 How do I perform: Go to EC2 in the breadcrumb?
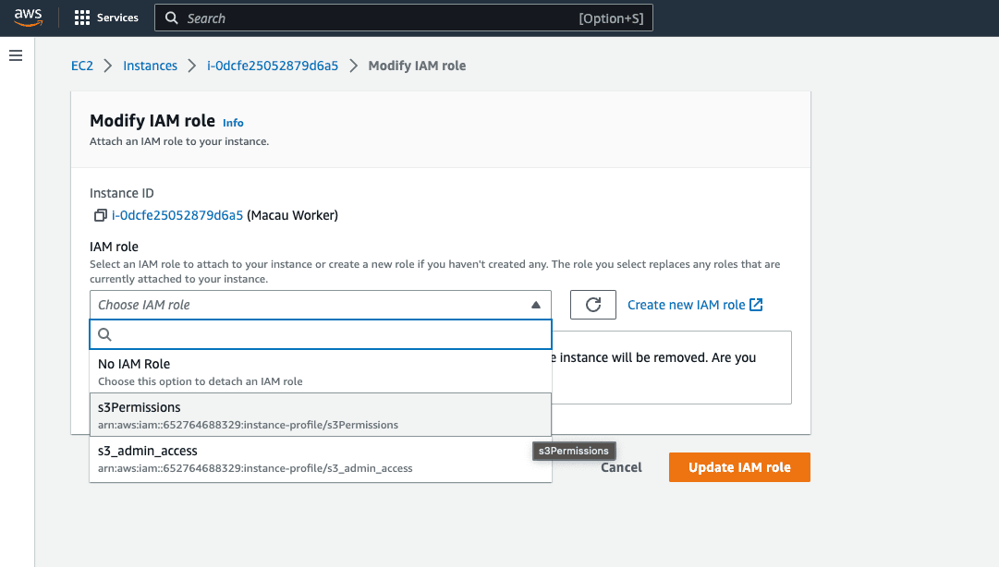coord(82,66)
